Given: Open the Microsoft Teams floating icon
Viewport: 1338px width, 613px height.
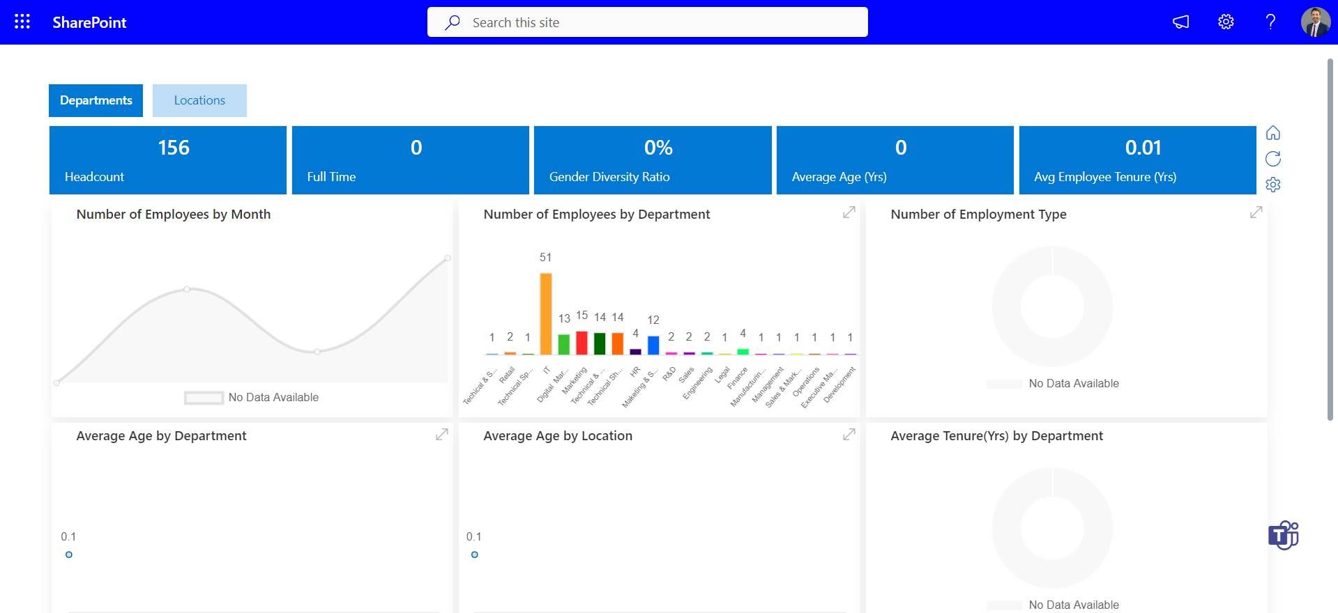Looking at the screenshot, I should [x=1284, y=536].
